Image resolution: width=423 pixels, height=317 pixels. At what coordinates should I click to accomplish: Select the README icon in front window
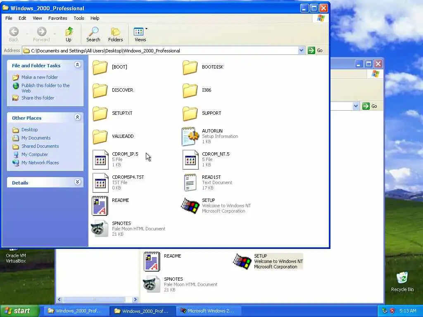(x=100, y=206)
